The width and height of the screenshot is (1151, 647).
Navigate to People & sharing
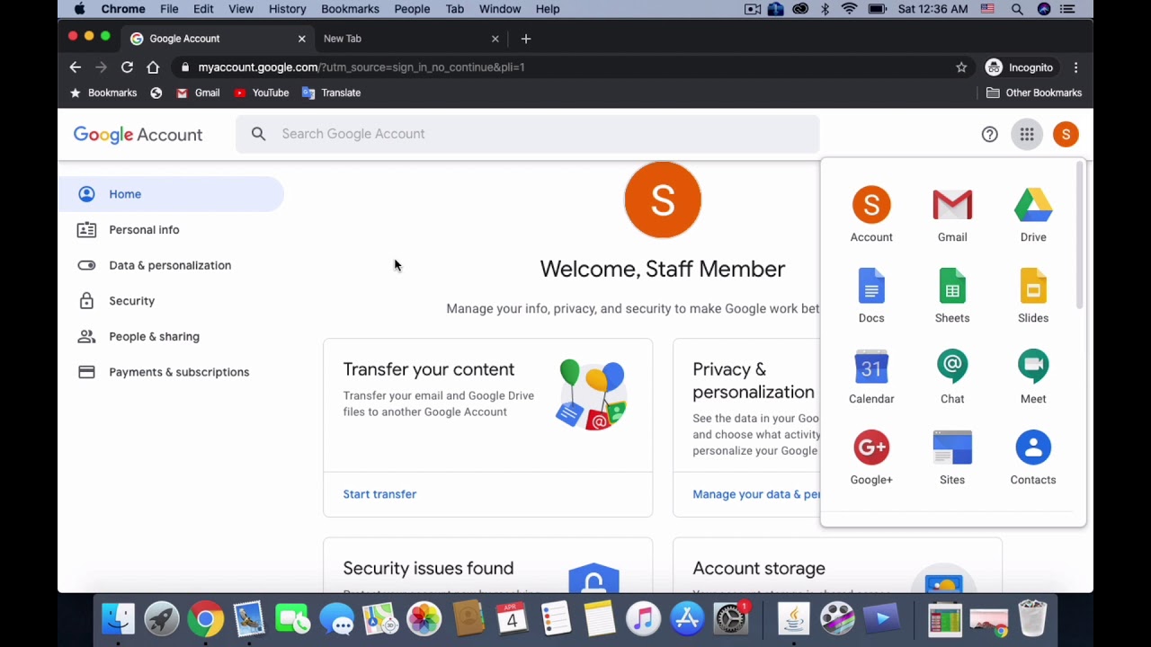coord(154,336)
